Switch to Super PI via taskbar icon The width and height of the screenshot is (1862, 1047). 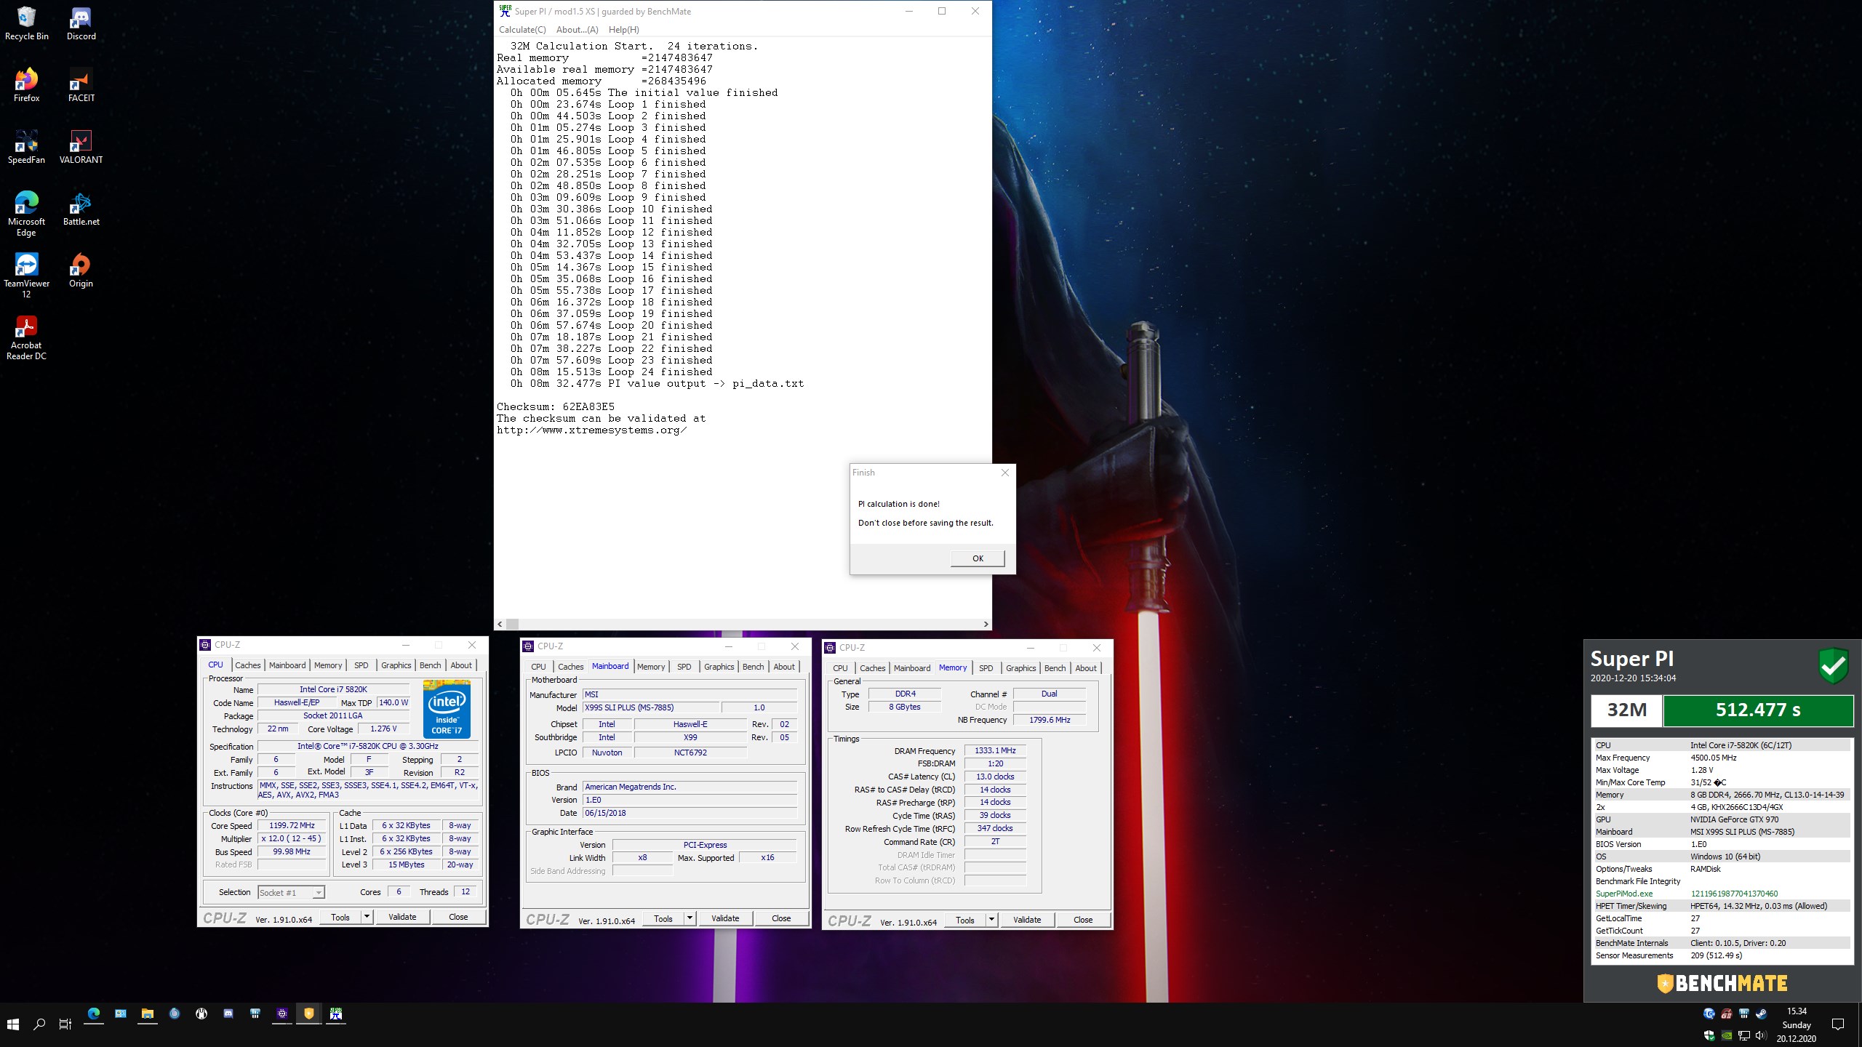(336, 1014)
